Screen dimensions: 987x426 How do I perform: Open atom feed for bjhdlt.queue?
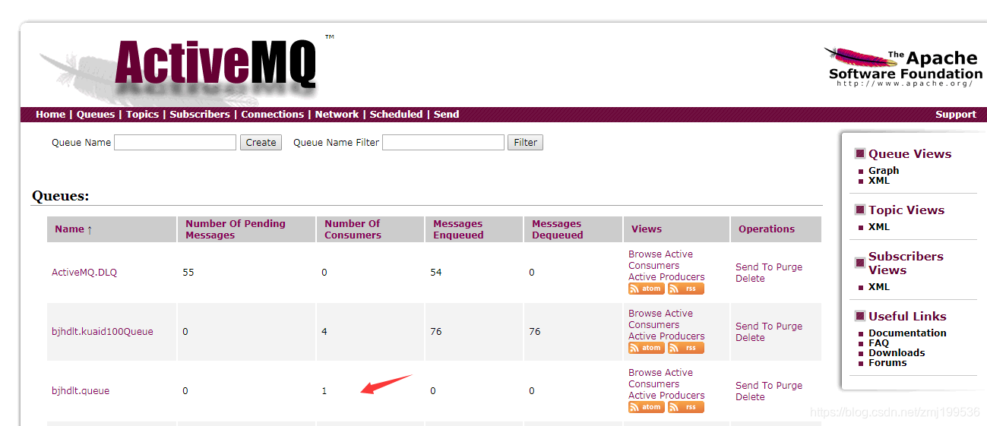pyautogui.click(x=647, y=407)
